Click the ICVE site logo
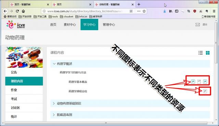This screenshot has width=219, height=126. [16, 25]
